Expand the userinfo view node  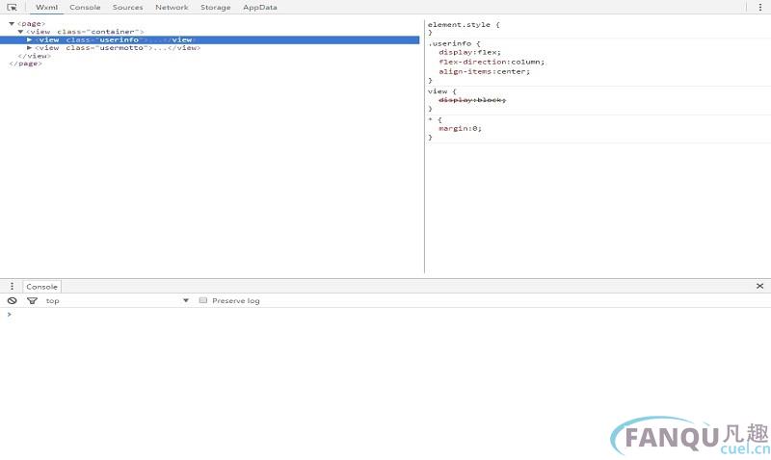point(30,39)
